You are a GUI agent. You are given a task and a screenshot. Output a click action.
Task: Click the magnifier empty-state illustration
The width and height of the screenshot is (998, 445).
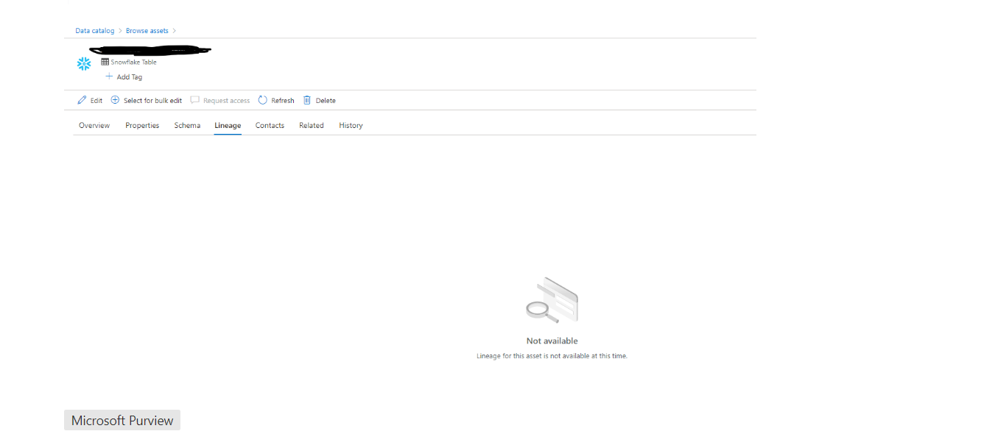coord(552,300)
